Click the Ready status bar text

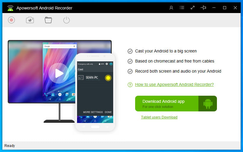pyautogui.click(x=9, y=146)
